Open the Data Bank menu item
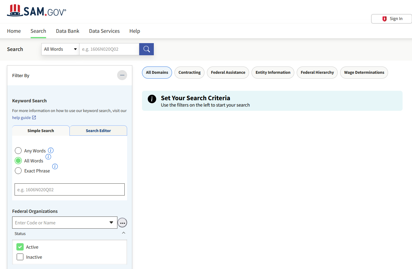The height and width of the screenshot is (269, 412). point(68,31)
